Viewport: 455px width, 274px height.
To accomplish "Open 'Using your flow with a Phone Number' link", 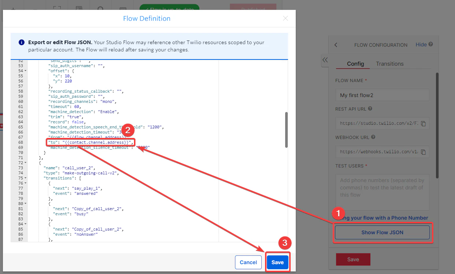I will coord(382,218).
